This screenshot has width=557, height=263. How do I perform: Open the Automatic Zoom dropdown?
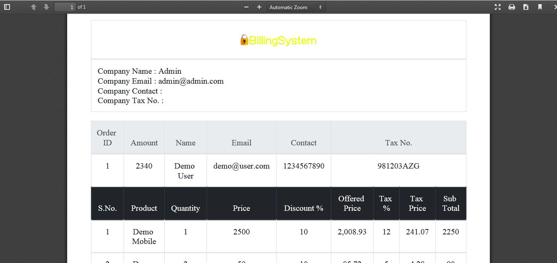pyautogui.click(x=296, y=7)
